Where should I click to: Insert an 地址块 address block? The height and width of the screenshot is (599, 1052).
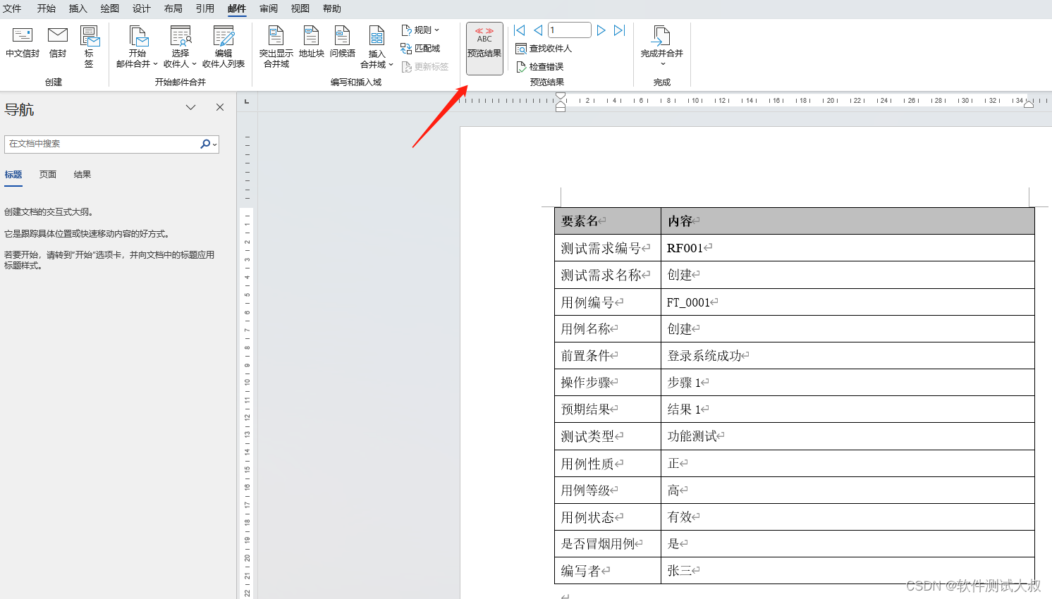tap(311, 42)
